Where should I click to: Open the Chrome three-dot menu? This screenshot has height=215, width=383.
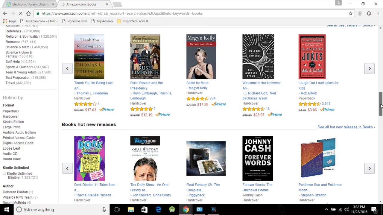[x=378, y=13]
